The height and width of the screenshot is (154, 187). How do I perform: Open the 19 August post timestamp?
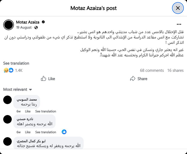(x=24, y=27)
